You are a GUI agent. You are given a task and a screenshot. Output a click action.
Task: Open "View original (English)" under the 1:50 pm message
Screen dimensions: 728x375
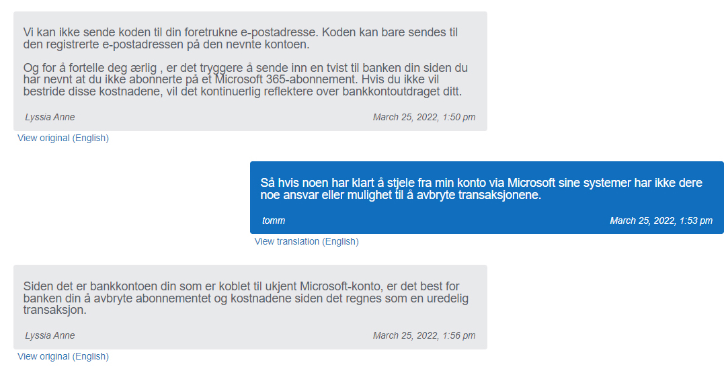point(63,138)
